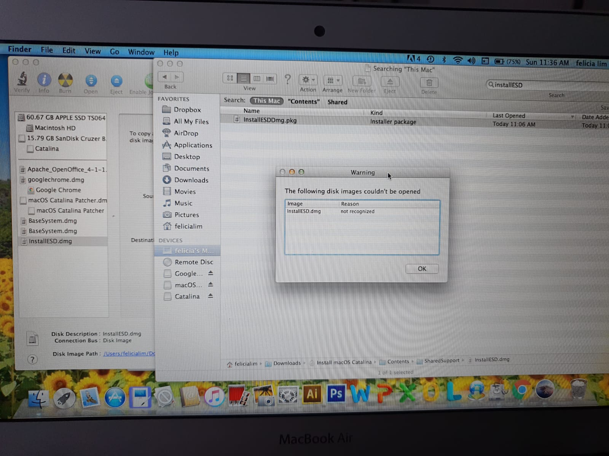Open Applications in Finder sidebar
This screenshot has height=456, width=609.
(x=187, y=145)
